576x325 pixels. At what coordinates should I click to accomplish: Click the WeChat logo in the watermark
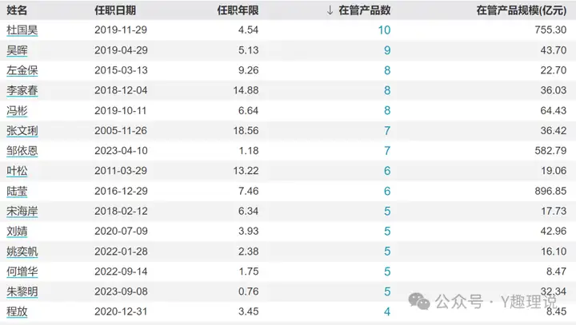(418, 301)
